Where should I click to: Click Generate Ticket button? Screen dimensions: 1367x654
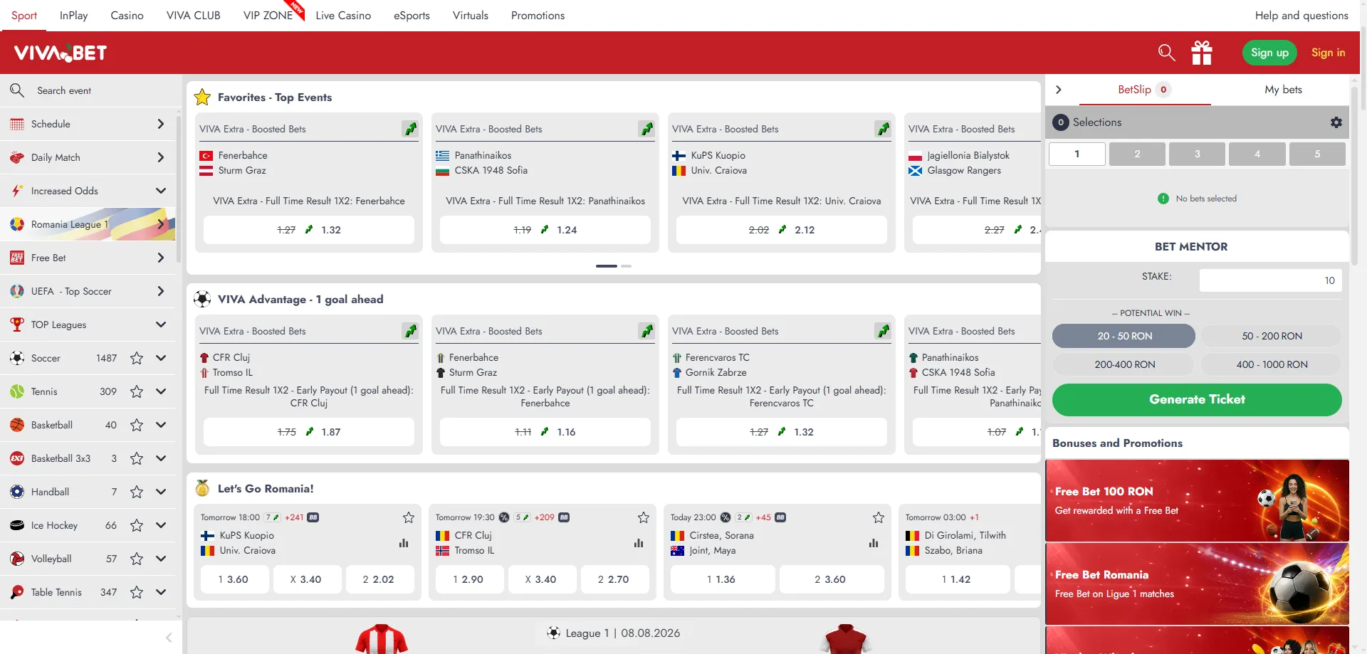[1197, 399]
